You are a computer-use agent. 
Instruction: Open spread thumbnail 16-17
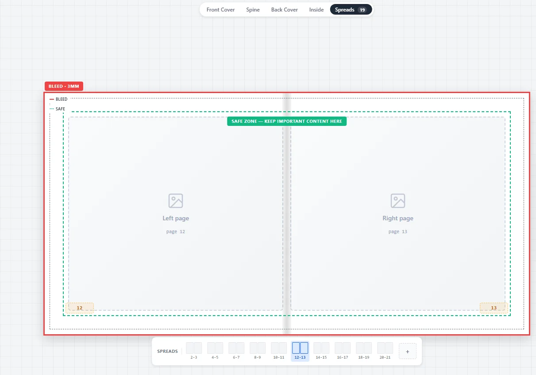pyautogui.click(x=343, y=351)
